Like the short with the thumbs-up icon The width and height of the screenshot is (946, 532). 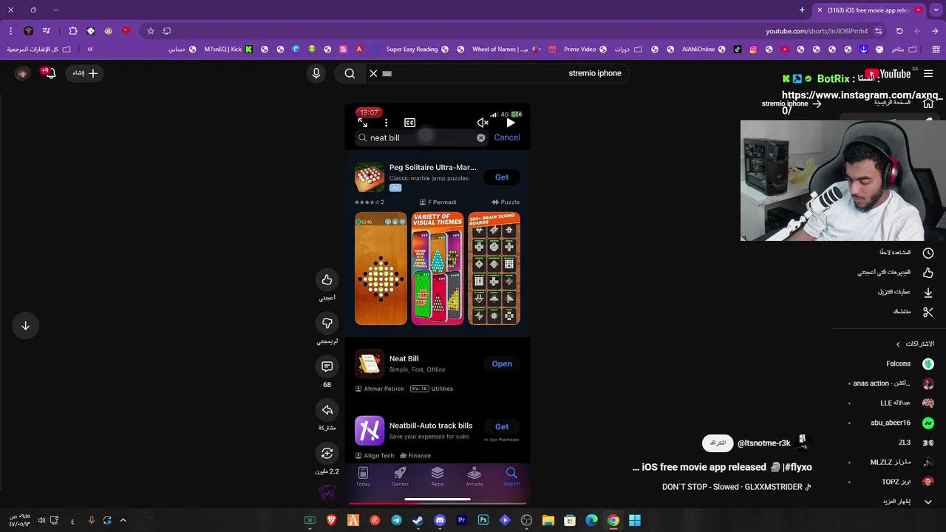327,279
